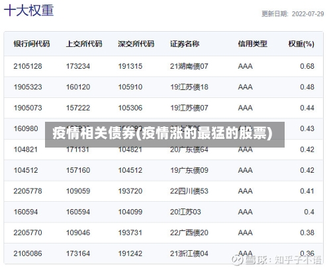331x270 pixels.
Task: Click AAA rating in 19江苏债18 row
Action: [245, 87]
